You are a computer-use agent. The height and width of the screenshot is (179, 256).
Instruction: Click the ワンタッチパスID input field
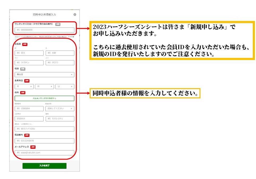point(44,30)
